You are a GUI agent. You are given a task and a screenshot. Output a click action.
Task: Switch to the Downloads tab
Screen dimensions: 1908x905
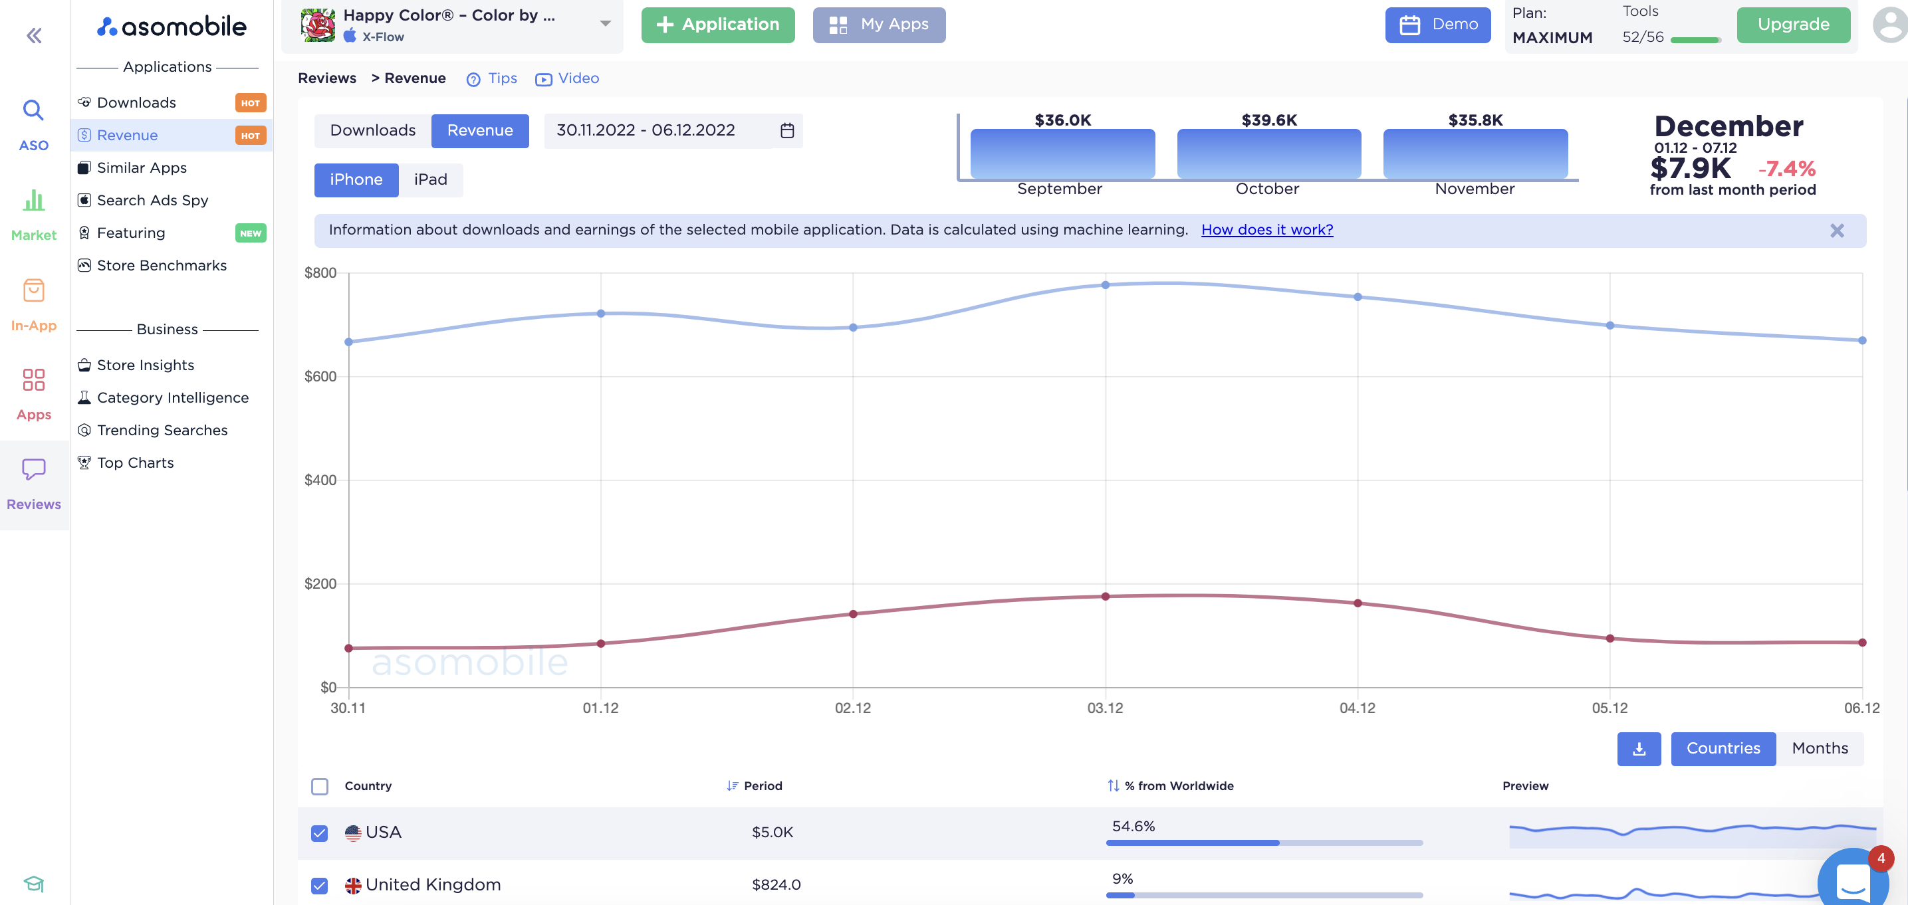pyautogui.click(x=372, y=130)
